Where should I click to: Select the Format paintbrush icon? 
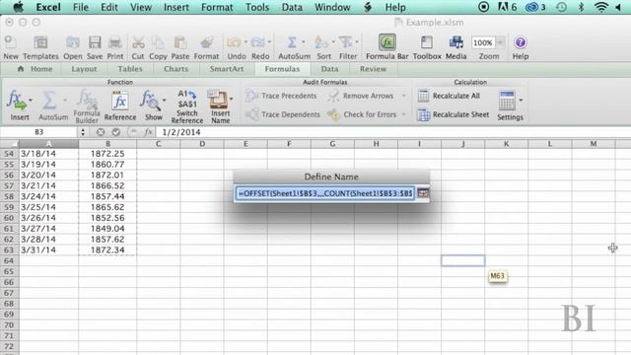tap(207, 42)
